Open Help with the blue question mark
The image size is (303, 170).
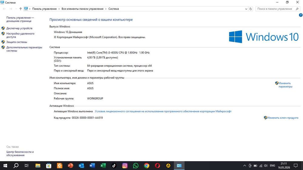point(301,15)
